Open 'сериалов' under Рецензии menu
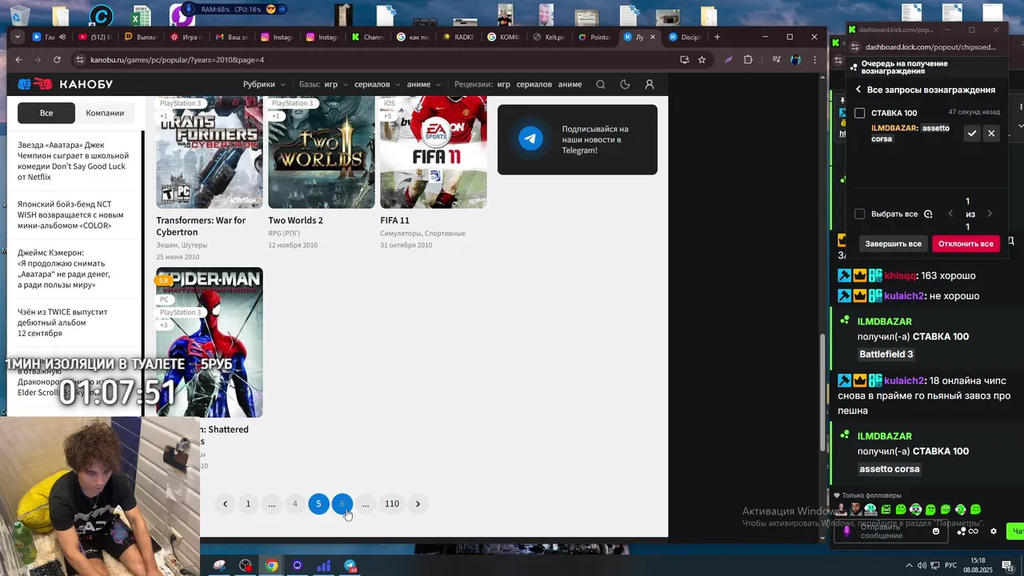Screen dimensions: 1024x576 click(x=534, y=84)
